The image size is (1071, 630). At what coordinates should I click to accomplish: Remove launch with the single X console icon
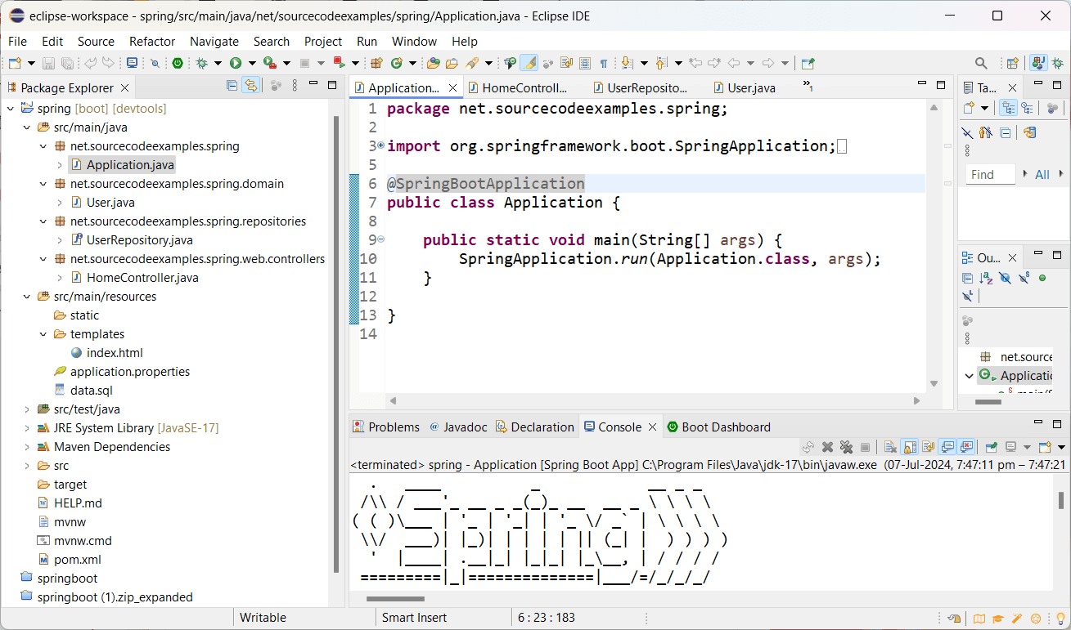pyautogui.click(x=827, y=447)
